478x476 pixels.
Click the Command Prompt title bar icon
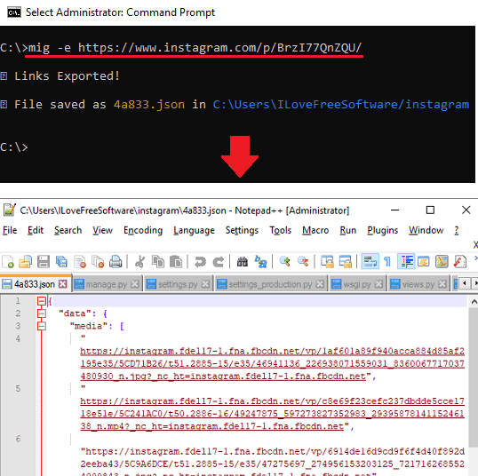14,12
